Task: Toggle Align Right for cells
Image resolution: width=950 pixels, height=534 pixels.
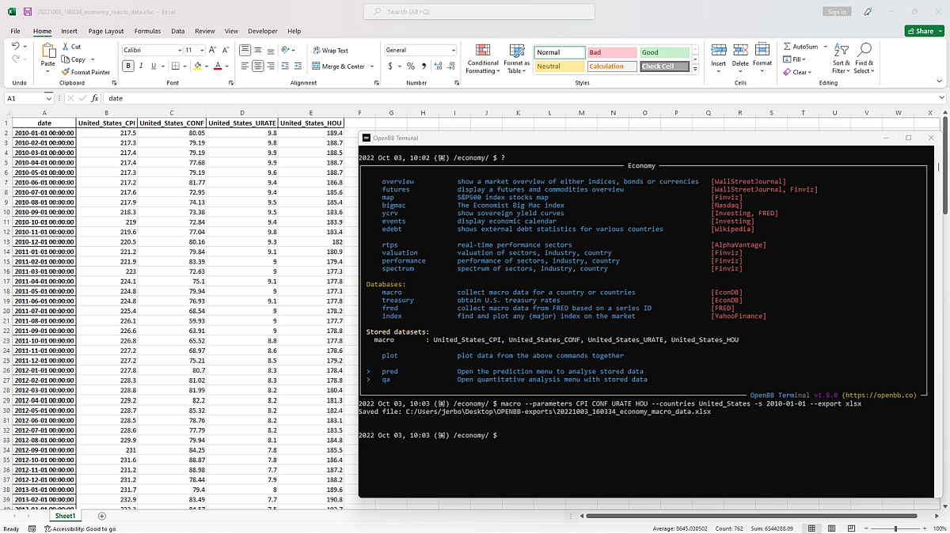Action: [x=271, y=66]
